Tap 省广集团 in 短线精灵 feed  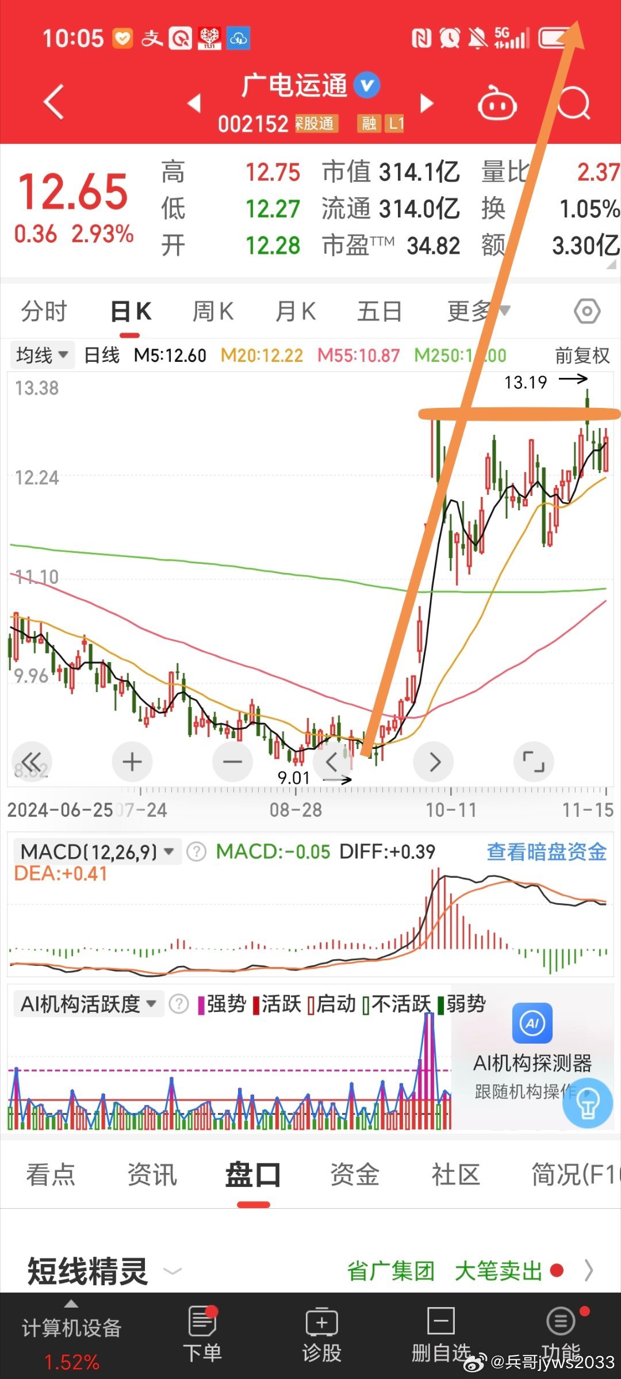pyautogui.click(x=391, y=1271)
